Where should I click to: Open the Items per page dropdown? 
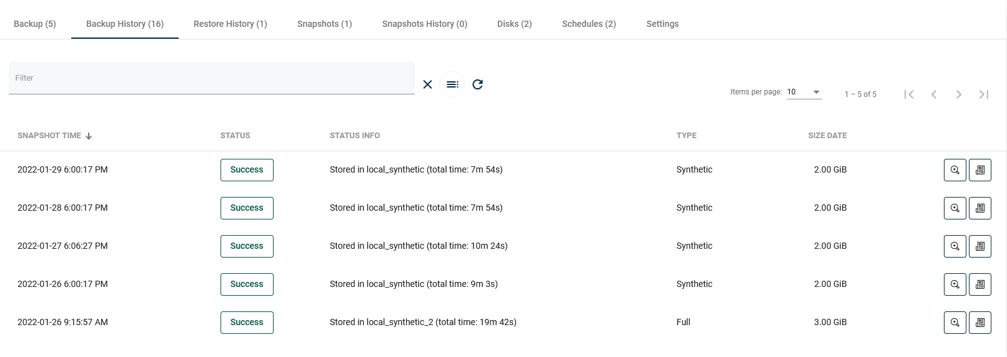(x=804, y=92)
